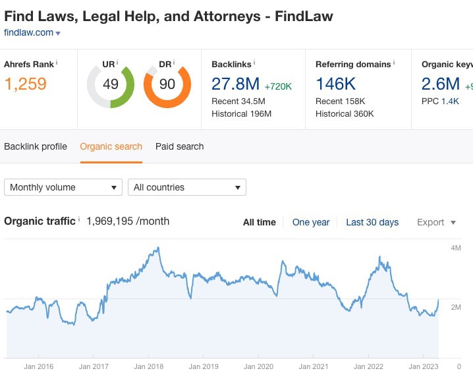Select the Organic search tab

tap(111, 146)
